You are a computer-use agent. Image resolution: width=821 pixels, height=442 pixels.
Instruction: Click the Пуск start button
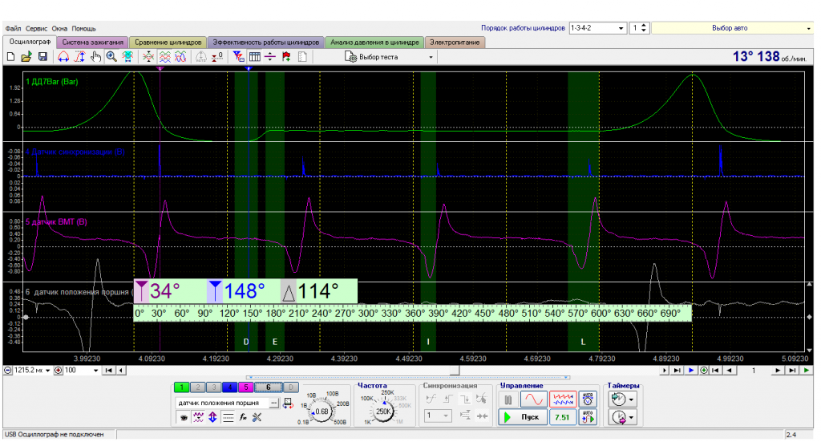pos(523,417)
